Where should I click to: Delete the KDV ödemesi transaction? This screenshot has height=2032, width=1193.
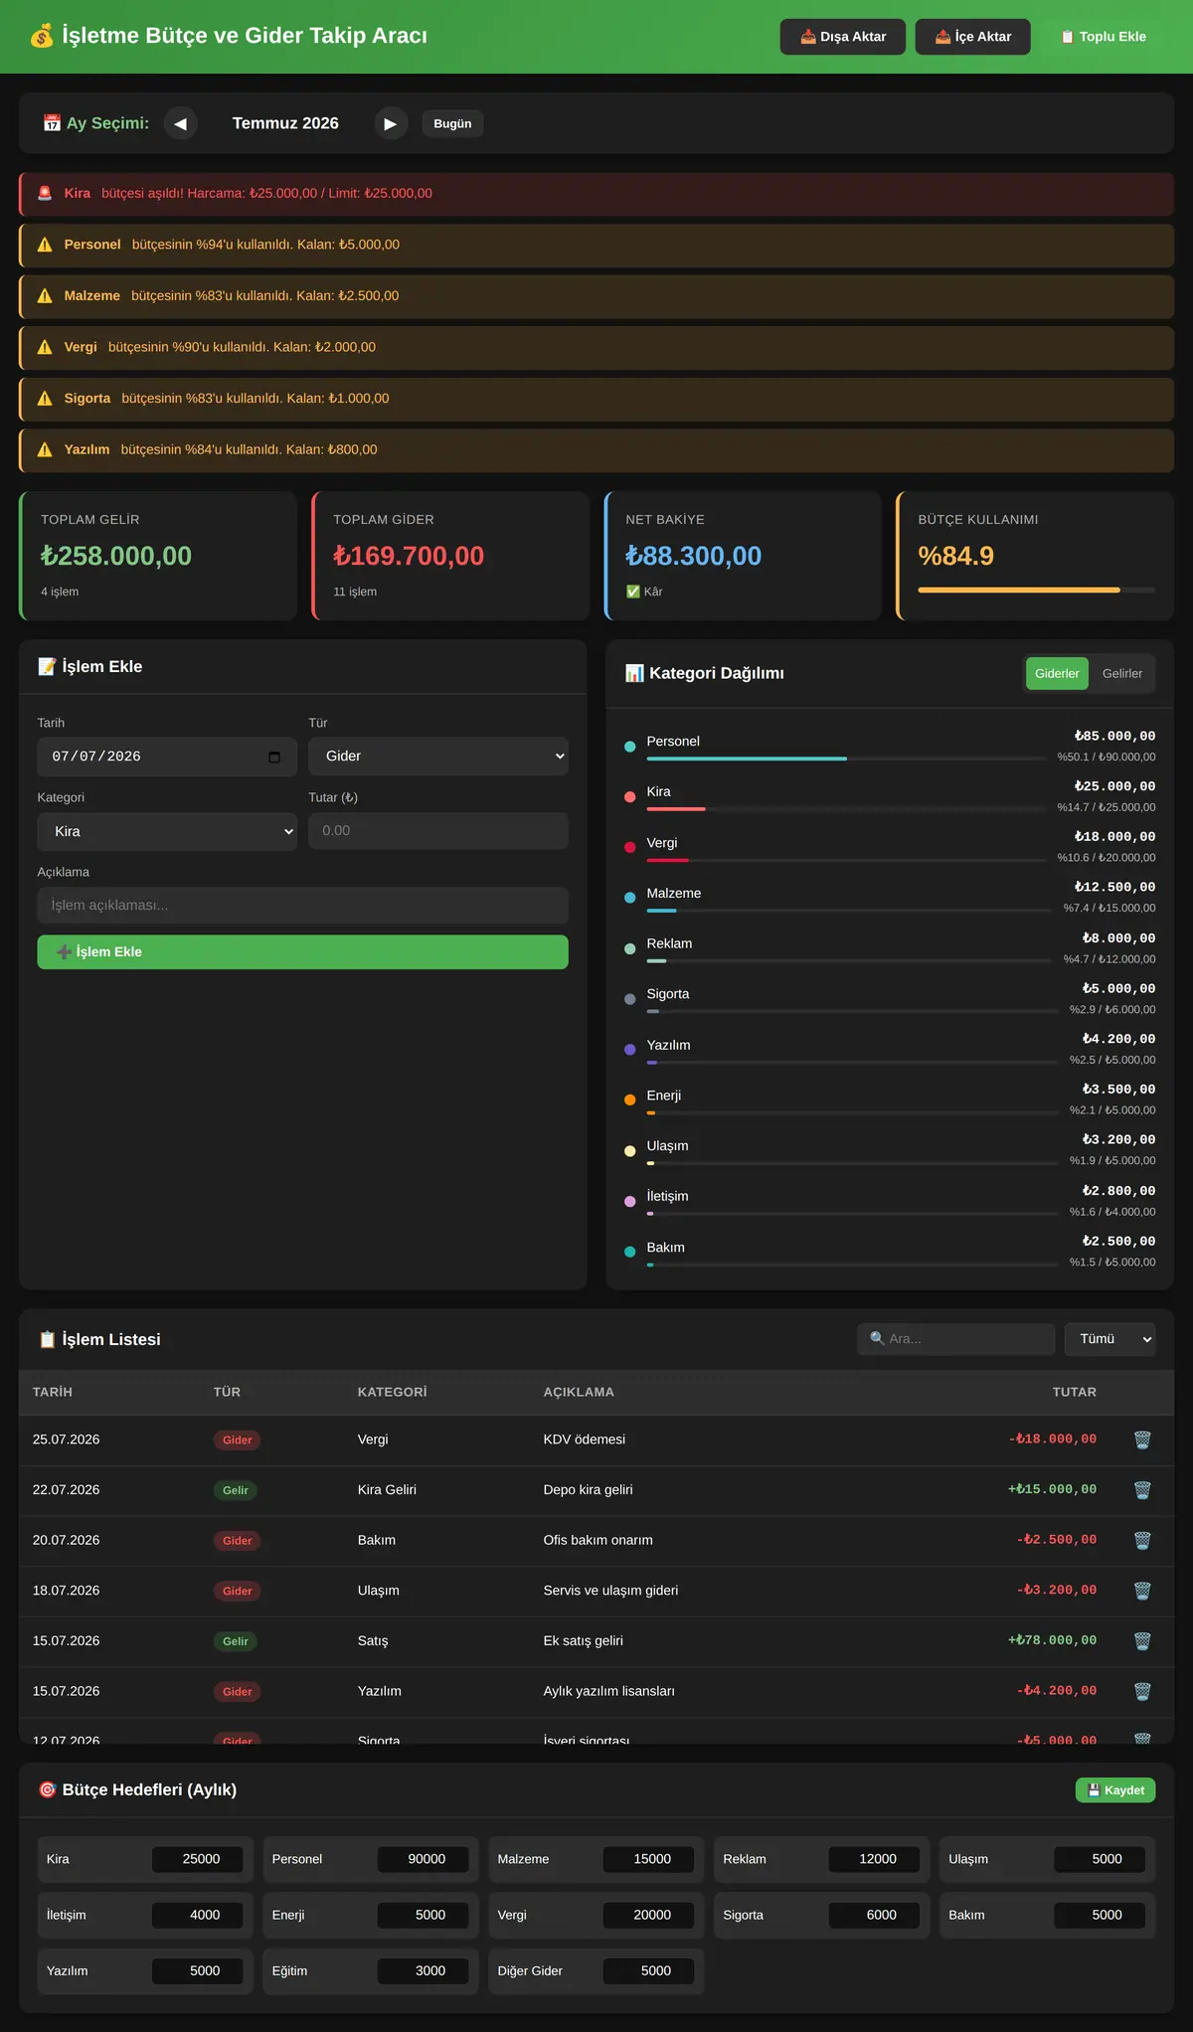coord(1142,1439)
